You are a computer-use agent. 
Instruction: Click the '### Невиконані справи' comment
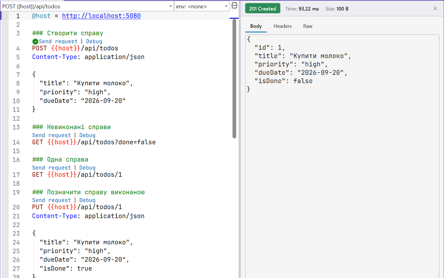pyautogui.click(x=71, y=127)
